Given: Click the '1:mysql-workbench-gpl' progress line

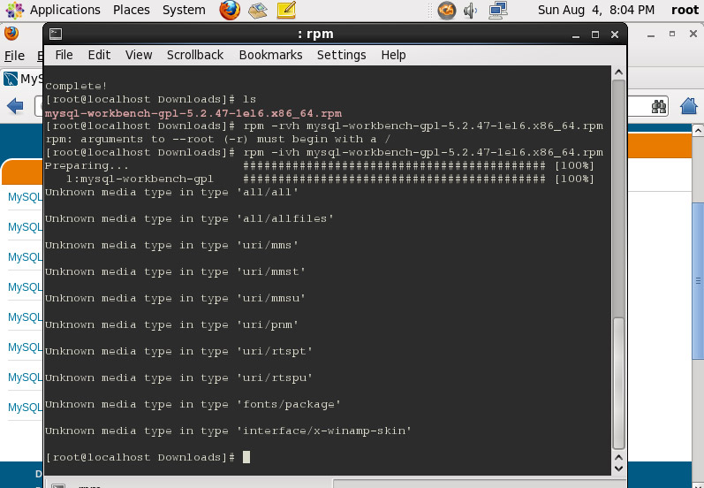Looking at the screenshot, I should (330, 179).
